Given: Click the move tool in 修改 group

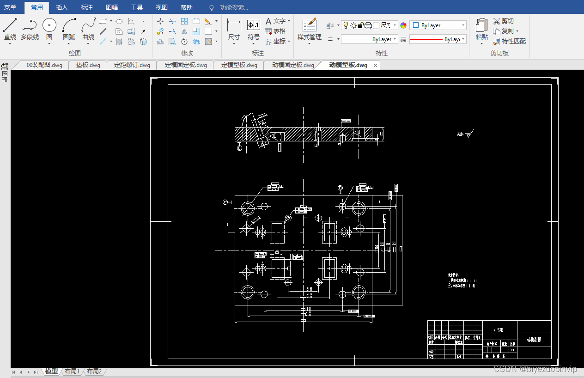Looking at the screenshot, I should click(x=160, y=21).
